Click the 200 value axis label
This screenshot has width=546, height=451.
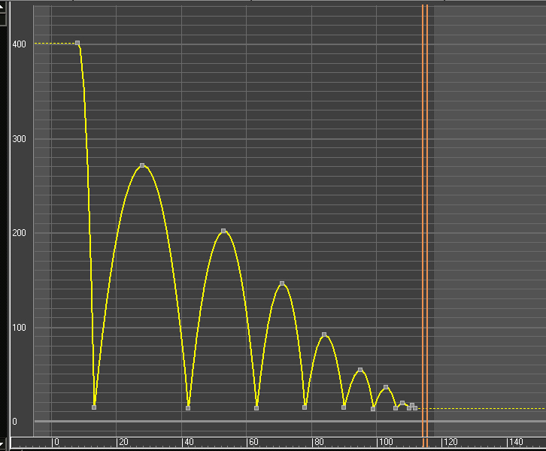click(x=19, y=233)
